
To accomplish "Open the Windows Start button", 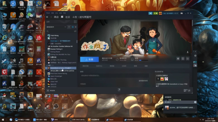I will 3,120.
